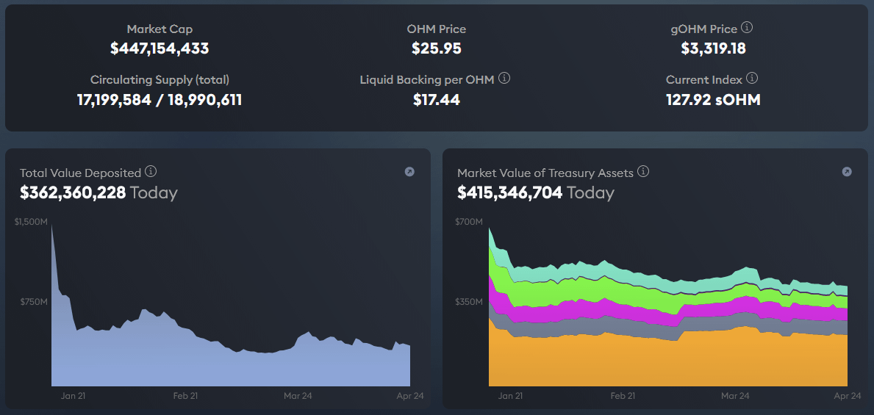Screen dimensions: 874x415
Task: Open the Liquid Backing per OHM info tooltip
Action: (504, 79)
